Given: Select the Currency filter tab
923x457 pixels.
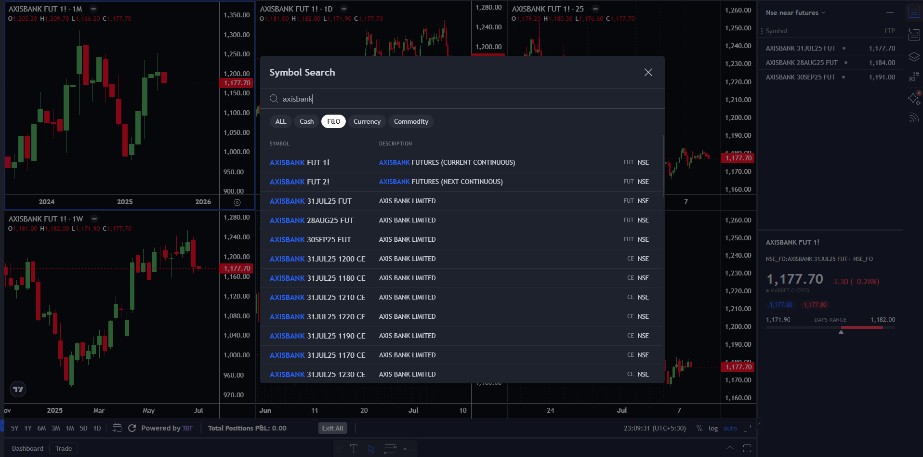Looking at the screenshot, I should [x=367, y=121].
